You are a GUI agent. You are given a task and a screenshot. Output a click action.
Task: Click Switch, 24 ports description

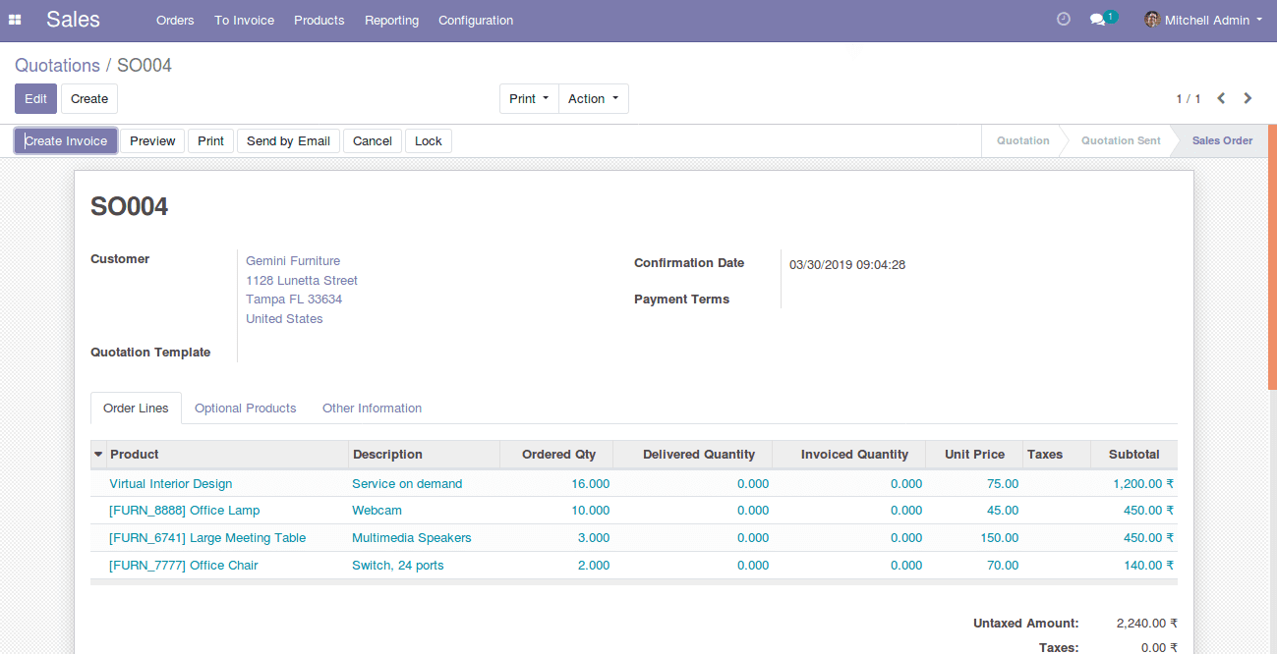pos(397,566)
